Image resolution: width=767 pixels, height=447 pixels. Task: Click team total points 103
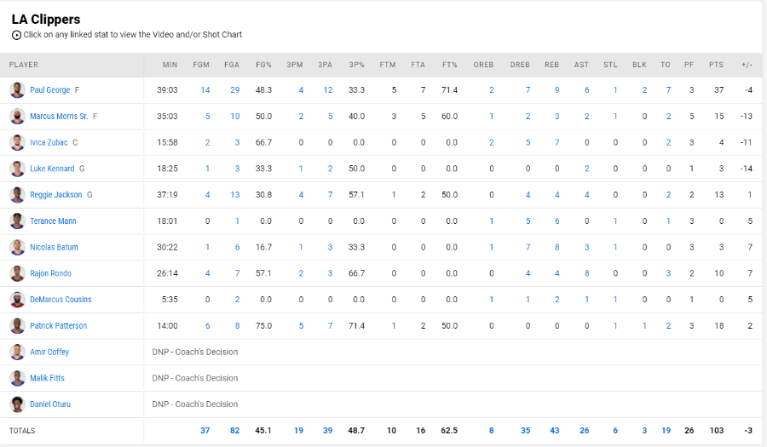(x=717, y=430)
